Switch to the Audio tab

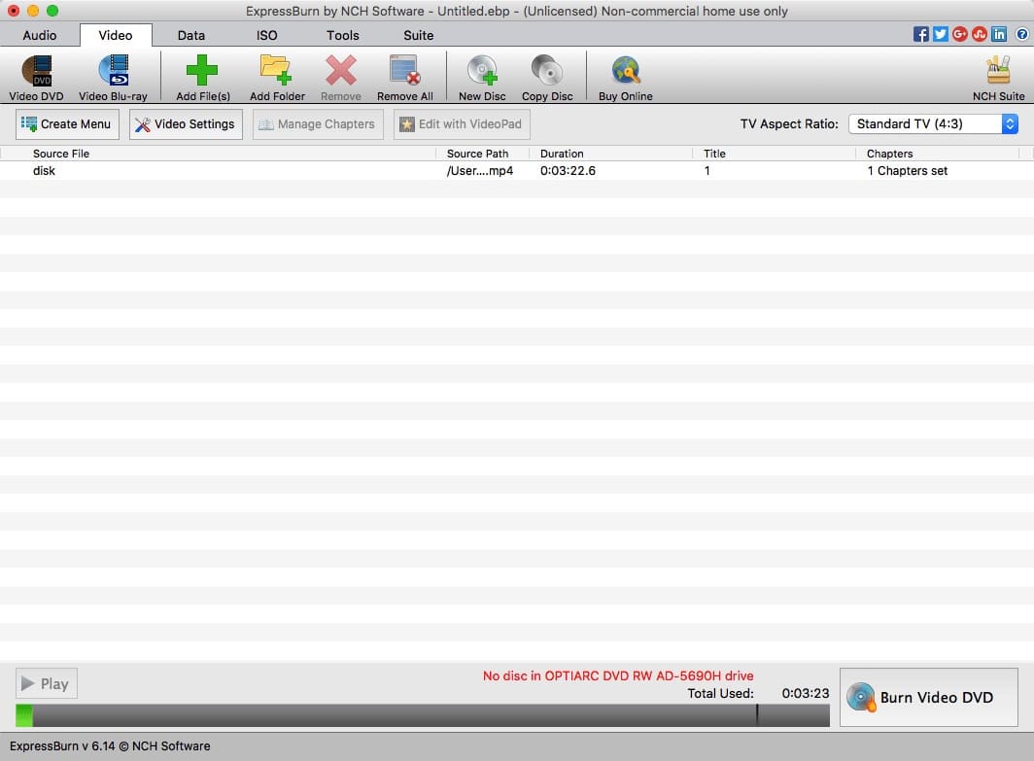click(x=39, y=35)
